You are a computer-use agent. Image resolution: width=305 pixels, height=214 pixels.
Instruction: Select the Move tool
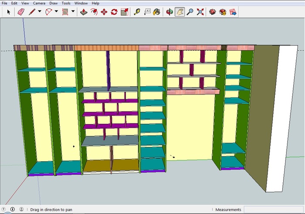[104, 12]
